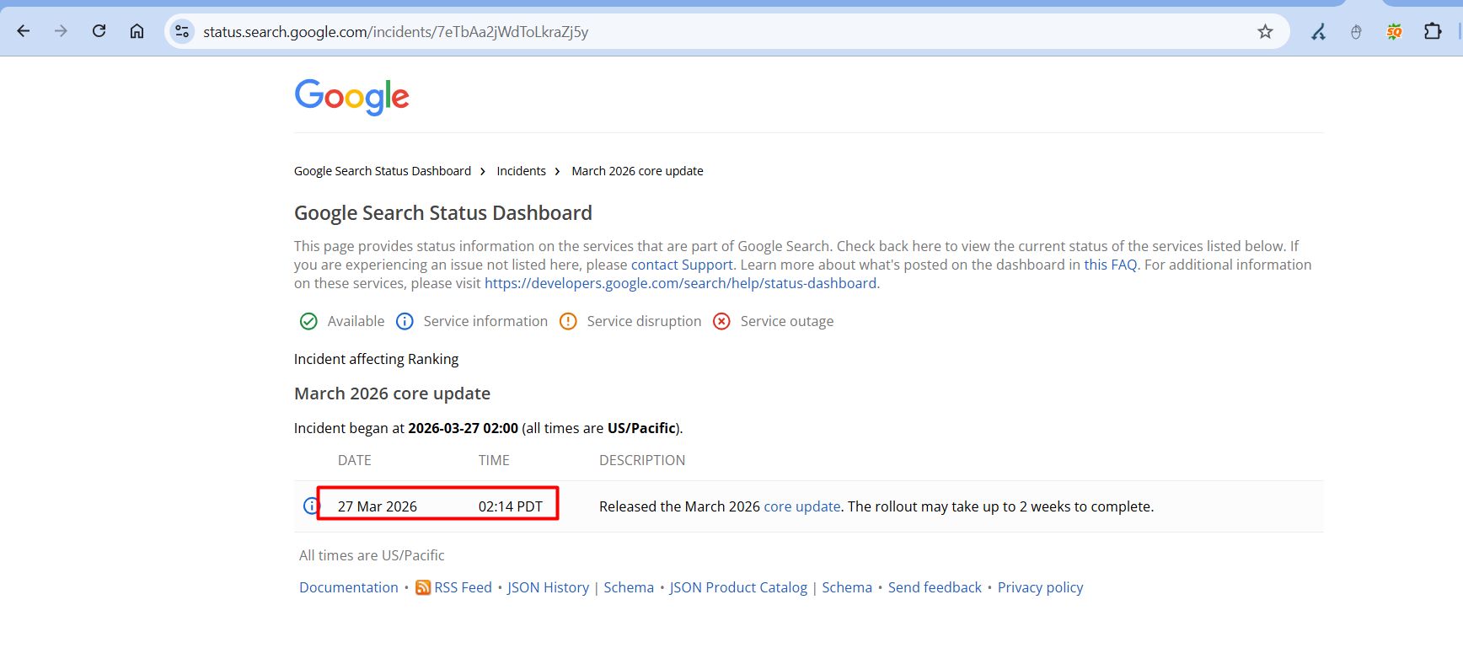This screenshot has height=664, width=1463.
Task: Open the core update link in the description
Action: (801, 506)
